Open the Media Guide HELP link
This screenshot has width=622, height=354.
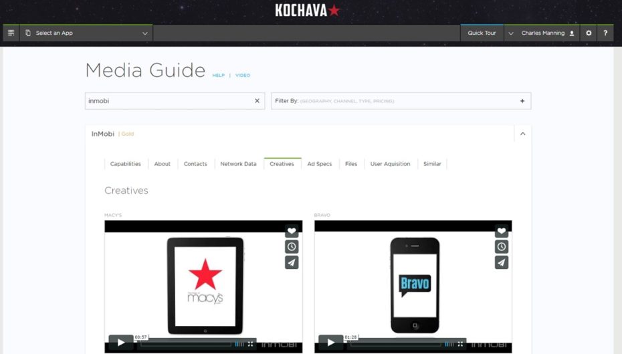coord(219,75)
